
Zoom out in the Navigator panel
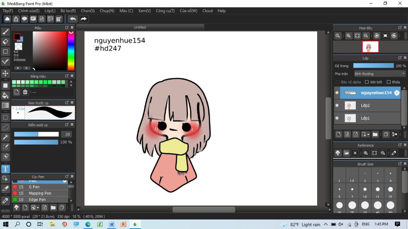[x=366, y=36]
